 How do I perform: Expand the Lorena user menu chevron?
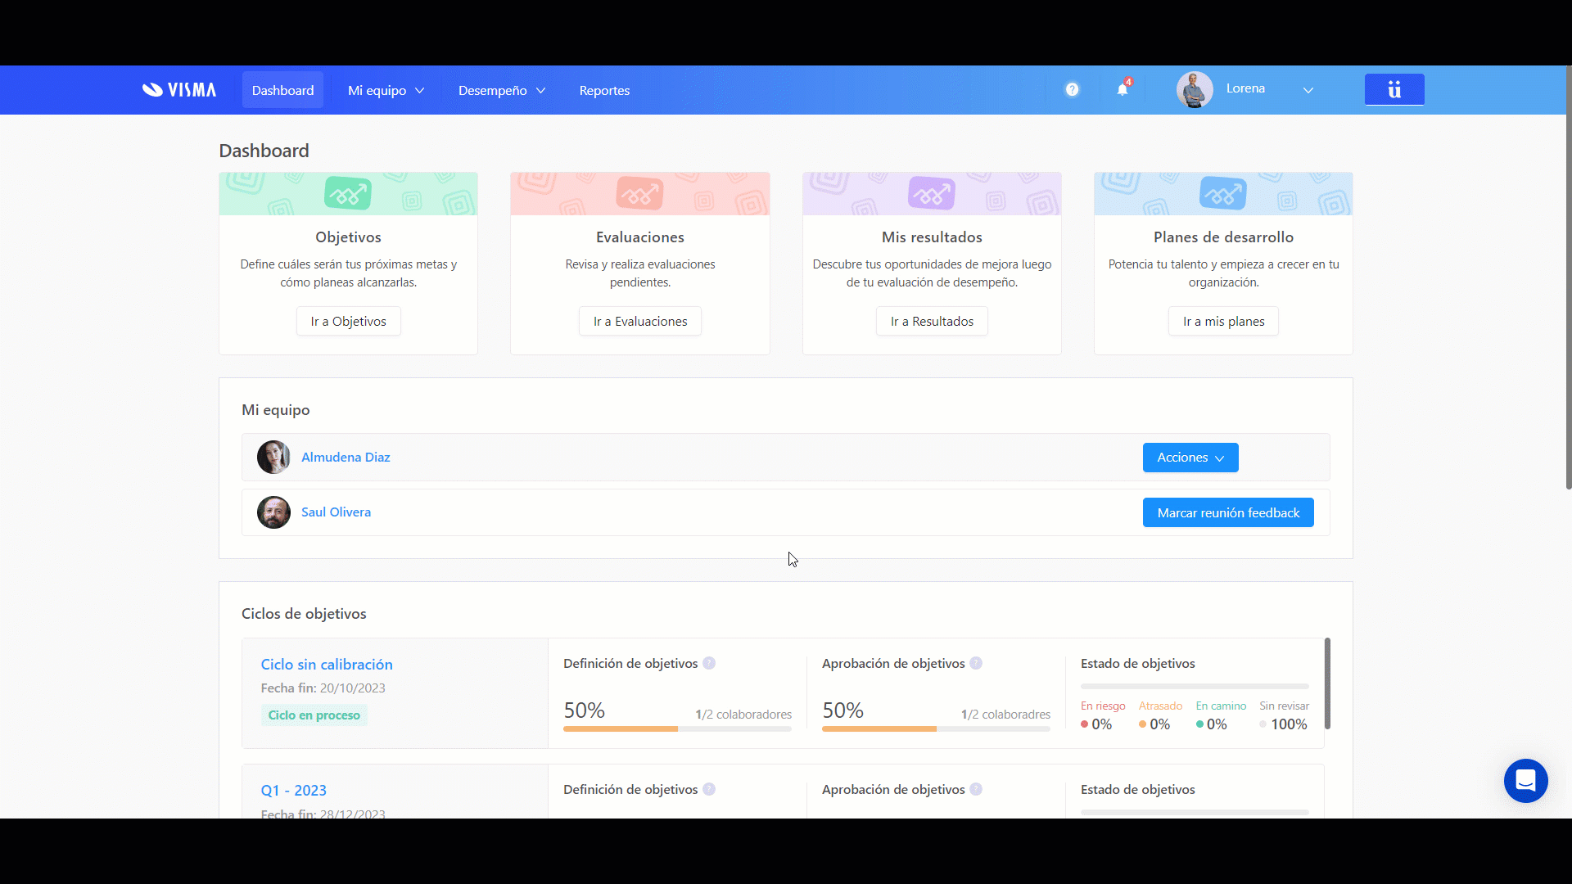1308,90
